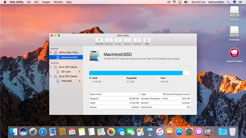Open Notes from the Dock
This screenshot has height=138, width=246.
[x=82, y=132]
